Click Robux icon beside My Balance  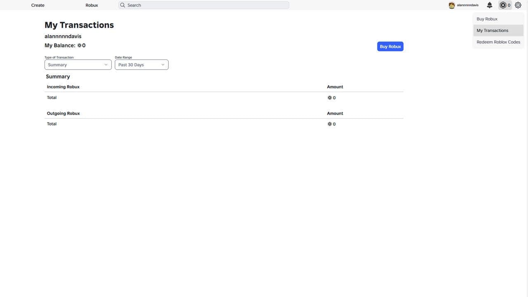79,45
